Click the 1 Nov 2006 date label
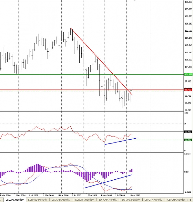This screenshot has width=193, height=202. click(x=63, y=195)
